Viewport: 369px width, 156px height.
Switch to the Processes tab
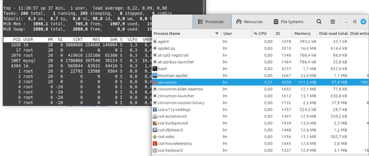pos(212,22)
